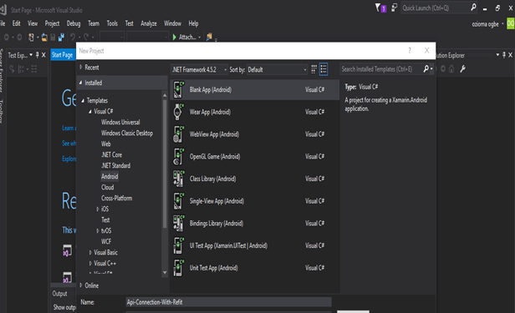The width and height of the screenshot is (515, 313).
Task: Select the Web template category
Action: coord(105,144)
